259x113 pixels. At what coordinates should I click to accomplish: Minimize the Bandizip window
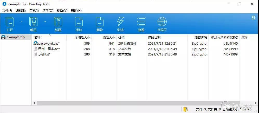pos(228,4)
